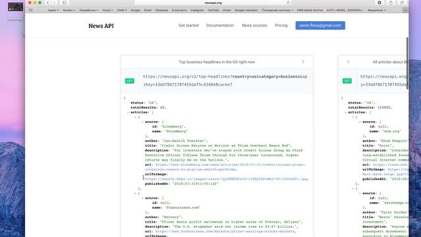This screenshot has height=237, width=421.
Task: Open the Google translator bookmark
Action: point(246,11)
